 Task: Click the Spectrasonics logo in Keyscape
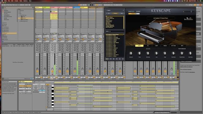click(188, 19)
